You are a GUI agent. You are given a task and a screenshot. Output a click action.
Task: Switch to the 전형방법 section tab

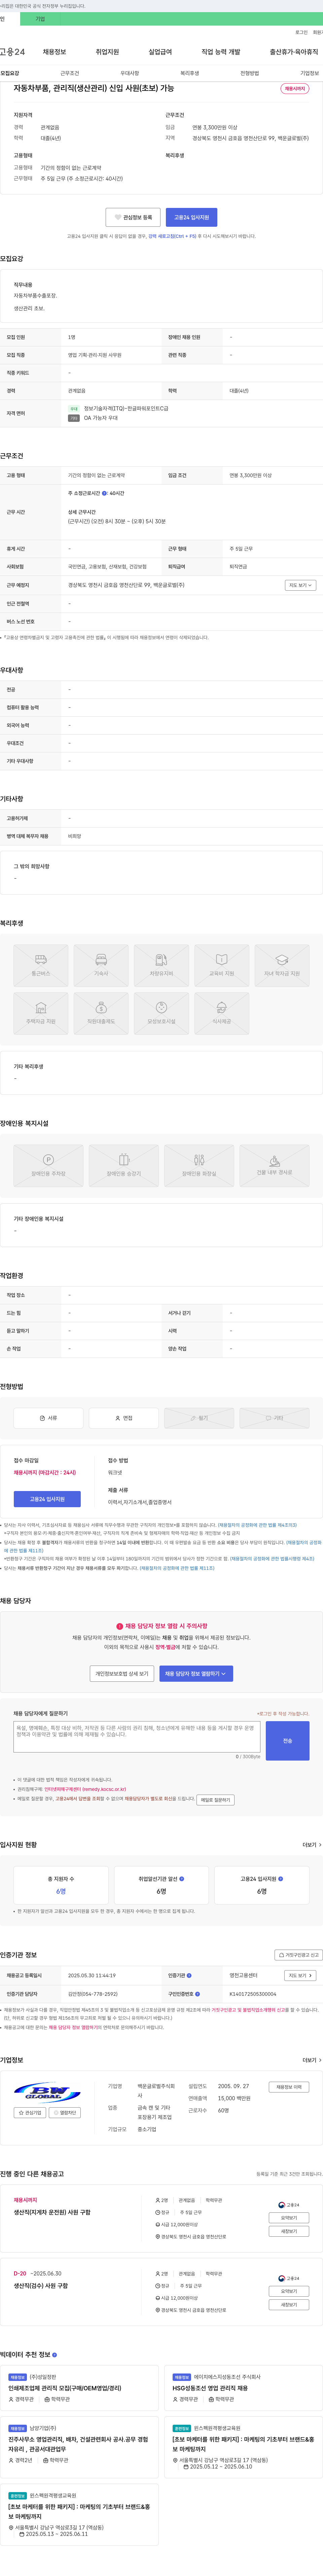(250, 73)
